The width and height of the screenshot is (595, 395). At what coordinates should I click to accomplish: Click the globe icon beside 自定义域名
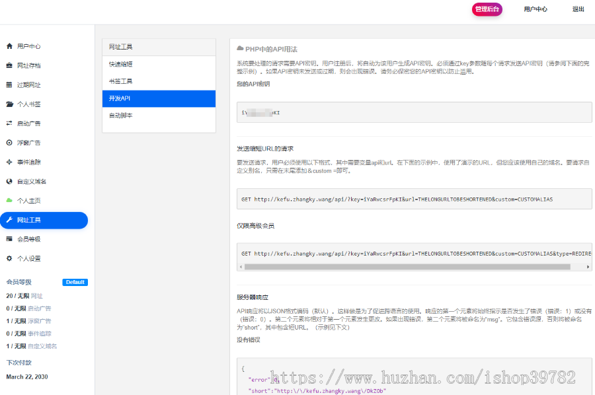click(9, 181)
